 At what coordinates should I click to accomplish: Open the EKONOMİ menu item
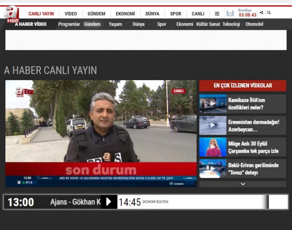pos(125,14)
